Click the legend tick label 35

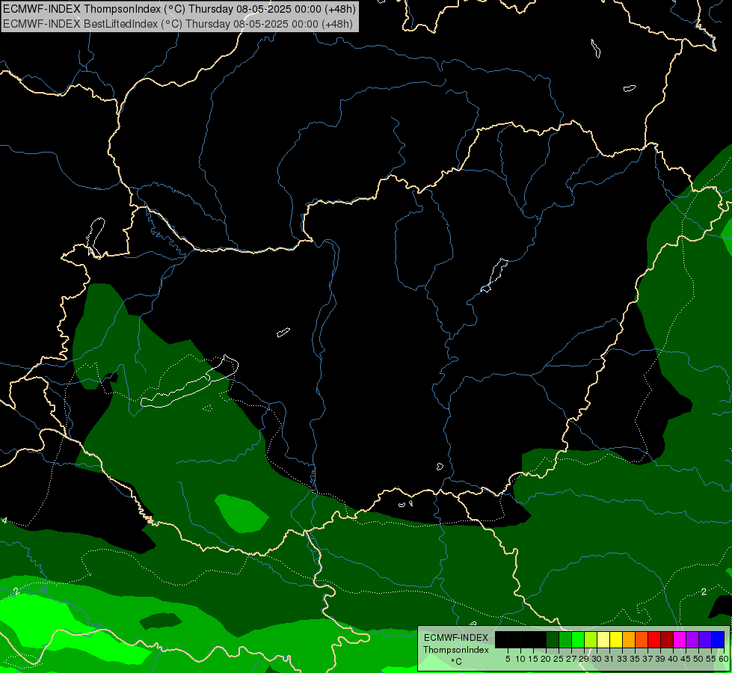pyautogui.click(x=636, y=659)
